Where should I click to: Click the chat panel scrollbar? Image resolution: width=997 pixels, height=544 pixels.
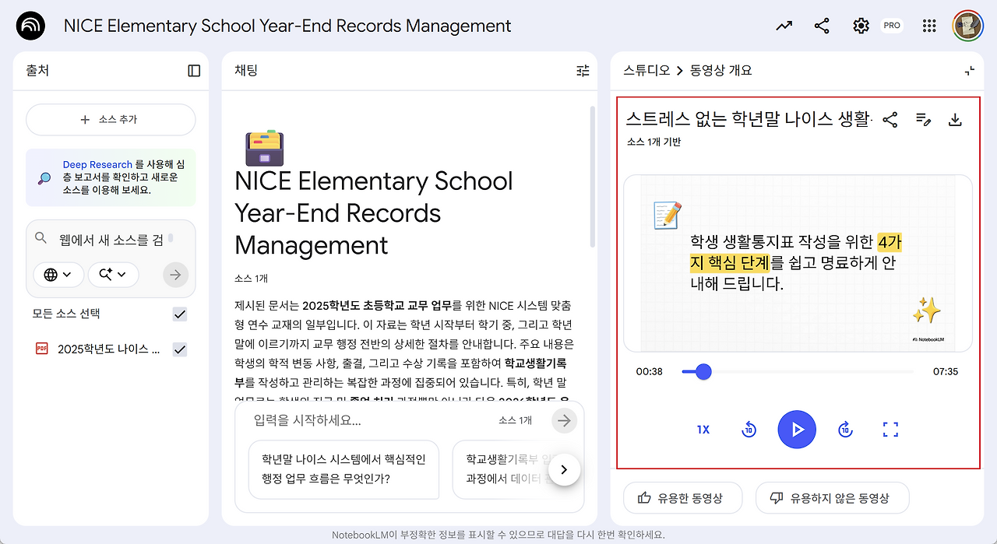click(x=592, y=177)
